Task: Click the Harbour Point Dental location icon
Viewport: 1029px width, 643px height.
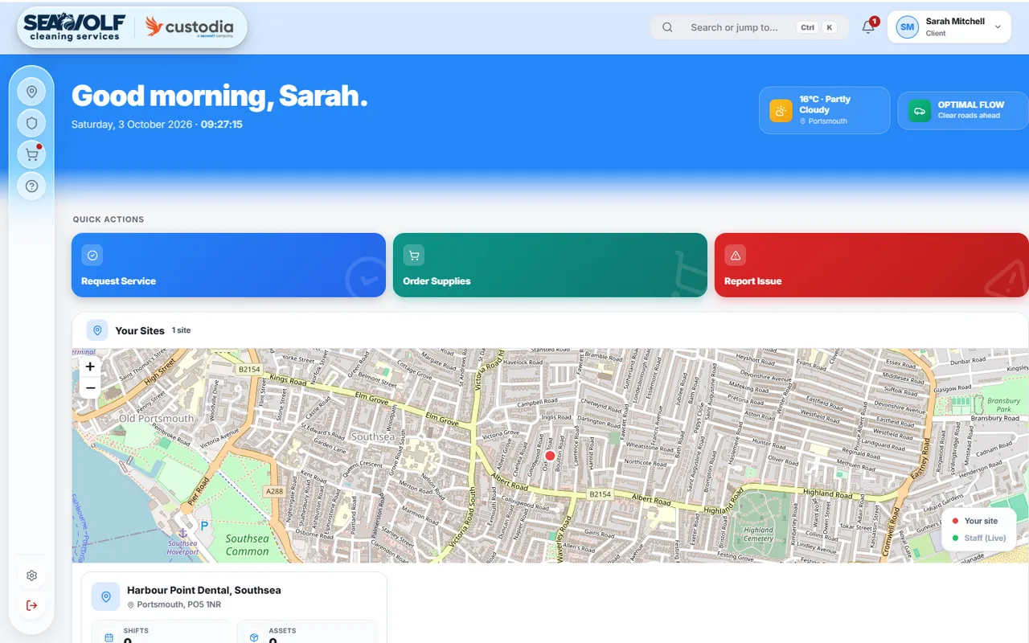Action: point(105,596)
